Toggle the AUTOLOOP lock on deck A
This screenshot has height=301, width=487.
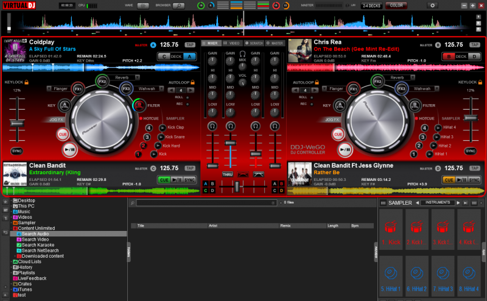(x=192, y=82)
